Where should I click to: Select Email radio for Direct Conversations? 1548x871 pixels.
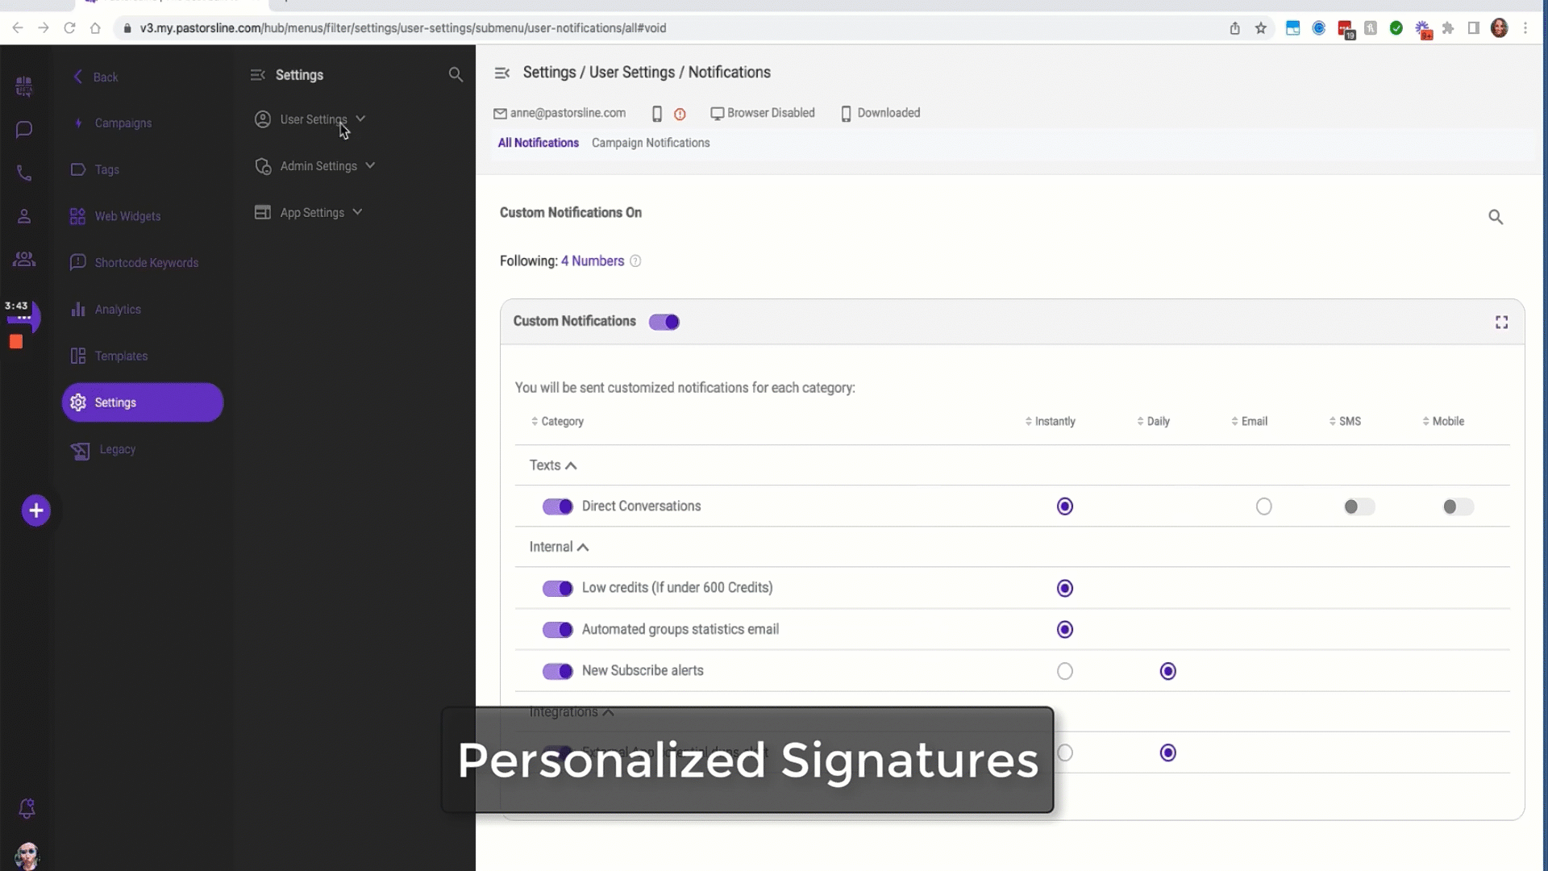pos(1263,506)
